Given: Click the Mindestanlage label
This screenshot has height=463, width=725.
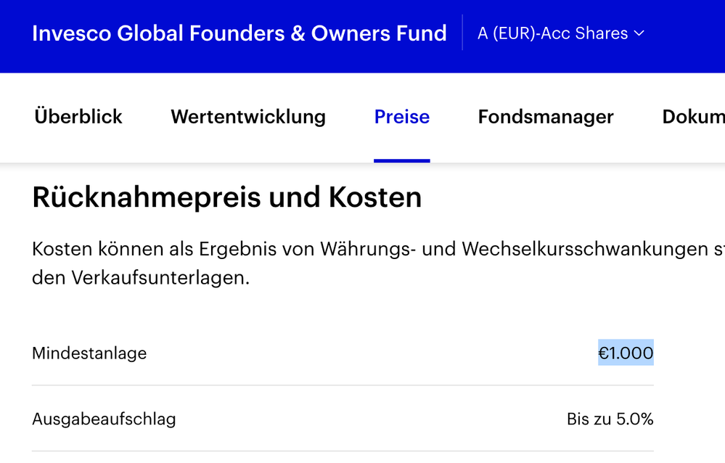Looking at the screenshot, I should [x=89, y=353].
